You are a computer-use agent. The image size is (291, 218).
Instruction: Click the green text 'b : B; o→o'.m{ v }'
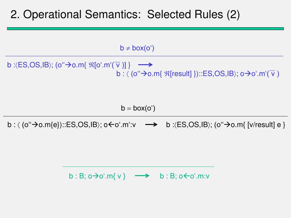click(x=97, y=176)
